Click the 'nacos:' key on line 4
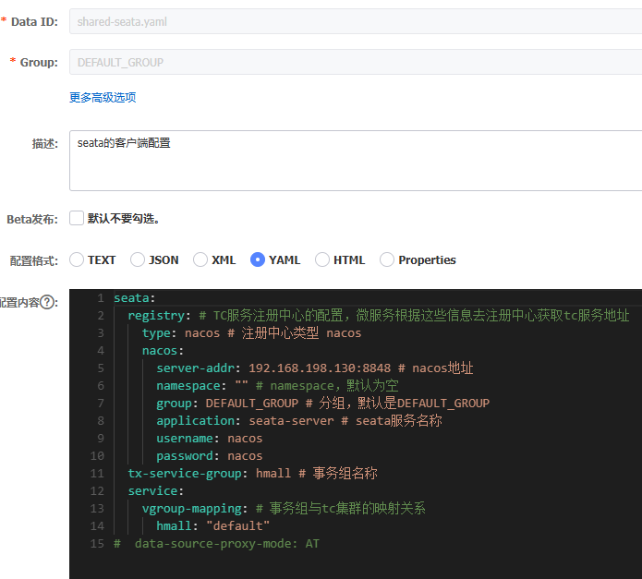Viewport: 642px width, 579px height. coord(163,351)
